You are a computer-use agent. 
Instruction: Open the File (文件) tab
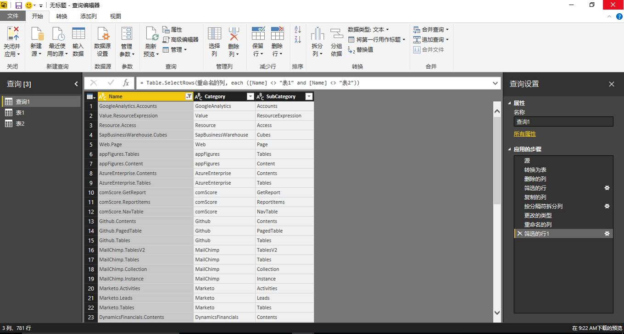pos(13,16)
